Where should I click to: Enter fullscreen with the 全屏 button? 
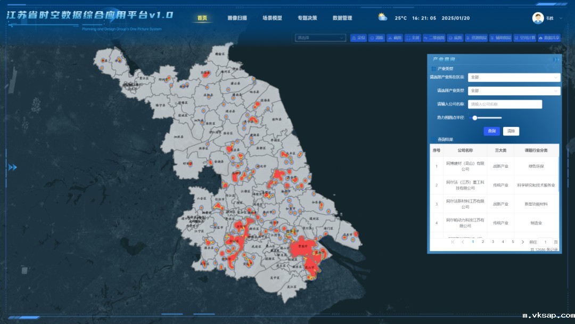413,38
